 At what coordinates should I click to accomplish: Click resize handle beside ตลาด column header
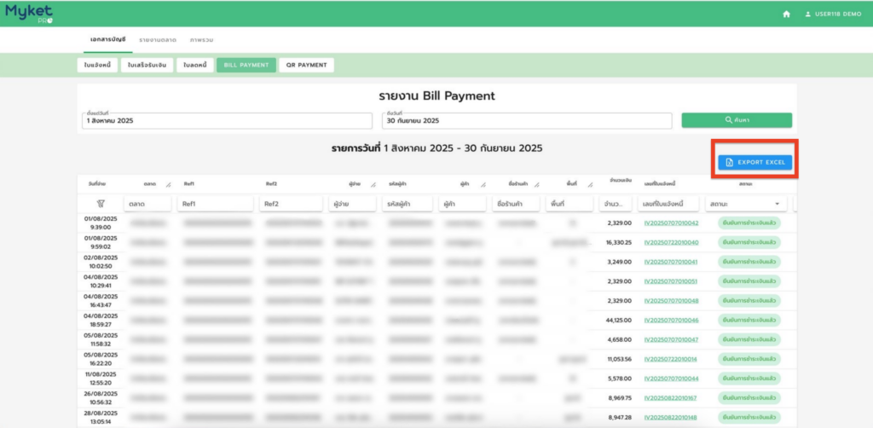click(x=168, y=185)
